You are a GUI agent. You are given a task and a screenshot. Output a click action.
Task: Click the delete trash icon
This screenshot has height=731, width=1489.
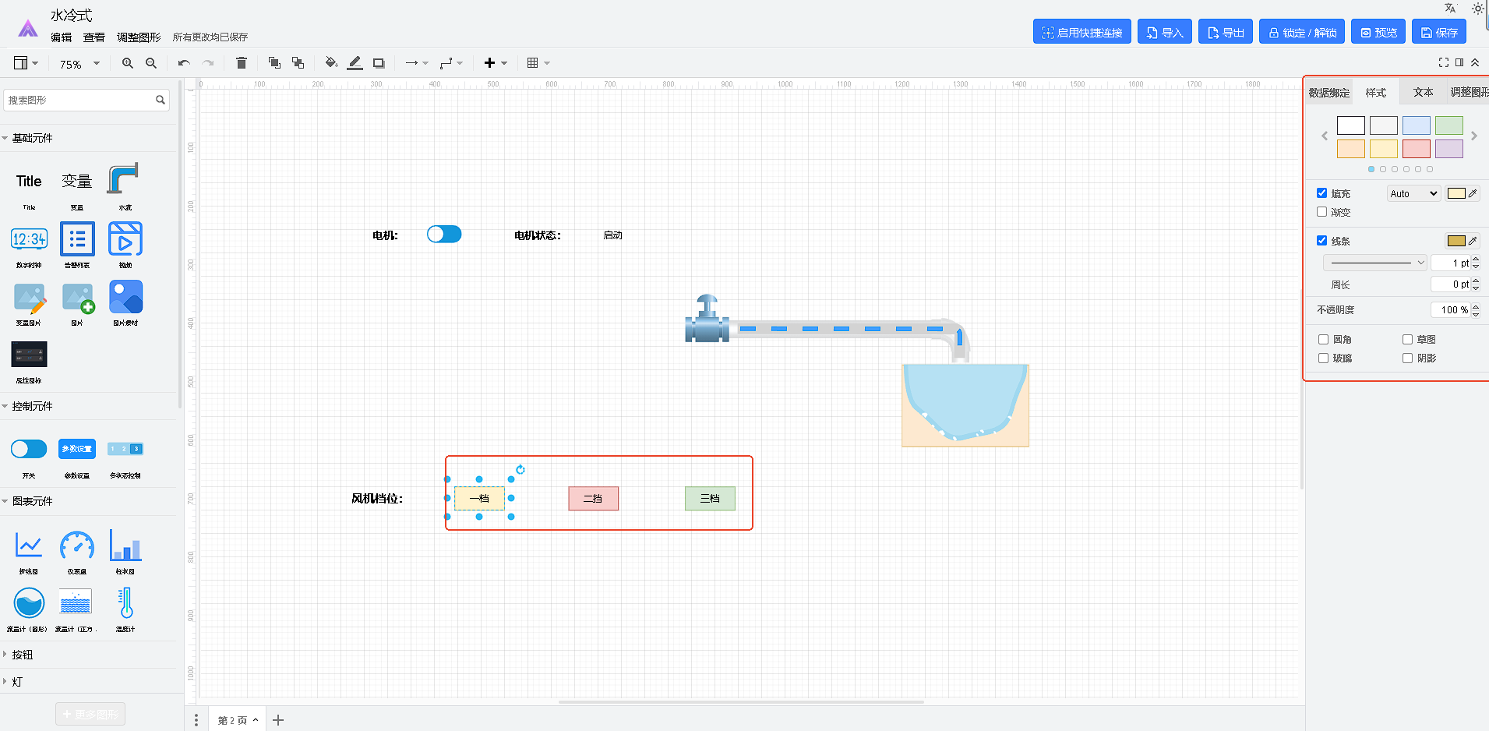pyautogui.click(x=242, y=63)
